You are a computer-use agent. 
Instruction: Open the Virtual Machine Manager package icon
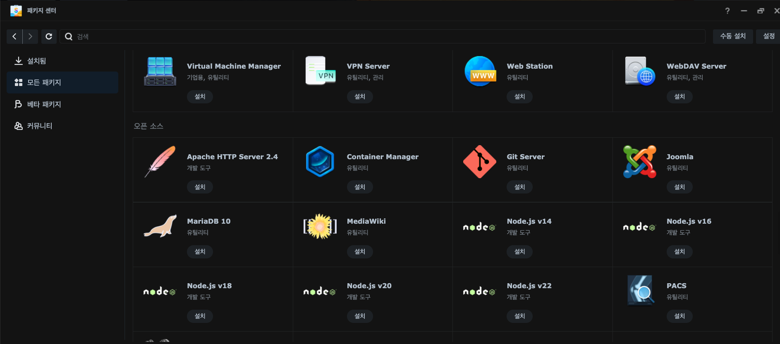click(160, 71)
